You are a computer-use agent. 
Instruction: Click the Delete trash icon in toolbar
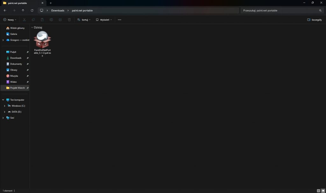[x=69, y=20]
